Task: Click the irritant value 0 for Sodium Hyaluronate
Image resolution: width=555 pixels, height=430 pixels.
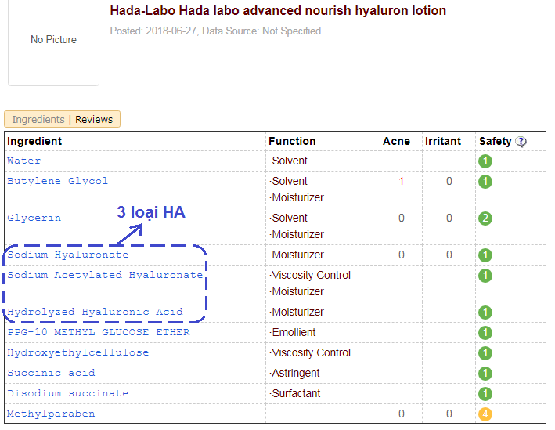Action: pos(449,255)
